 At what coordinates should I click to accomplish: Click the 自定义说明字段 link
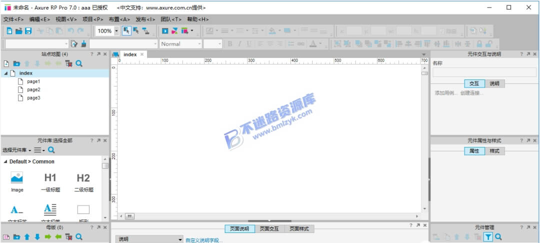tap(204, 240)
